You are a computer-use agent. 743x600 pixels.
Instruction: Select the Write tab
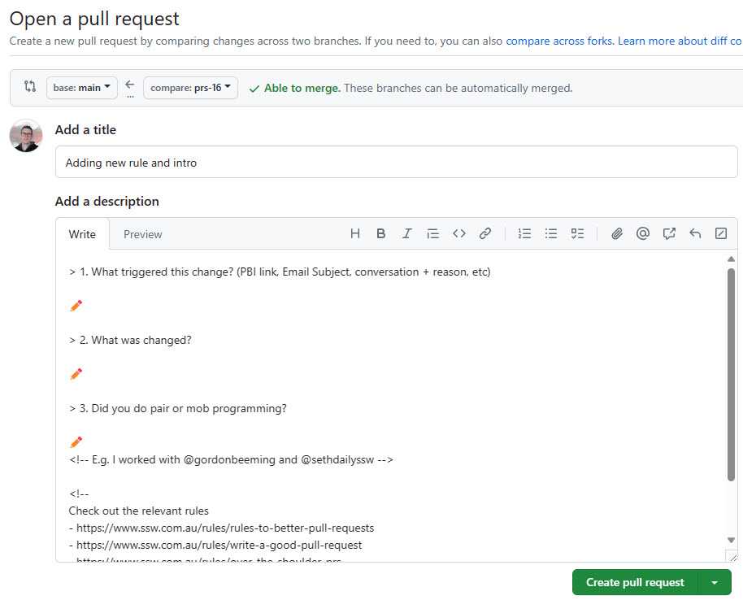[82, 234]
